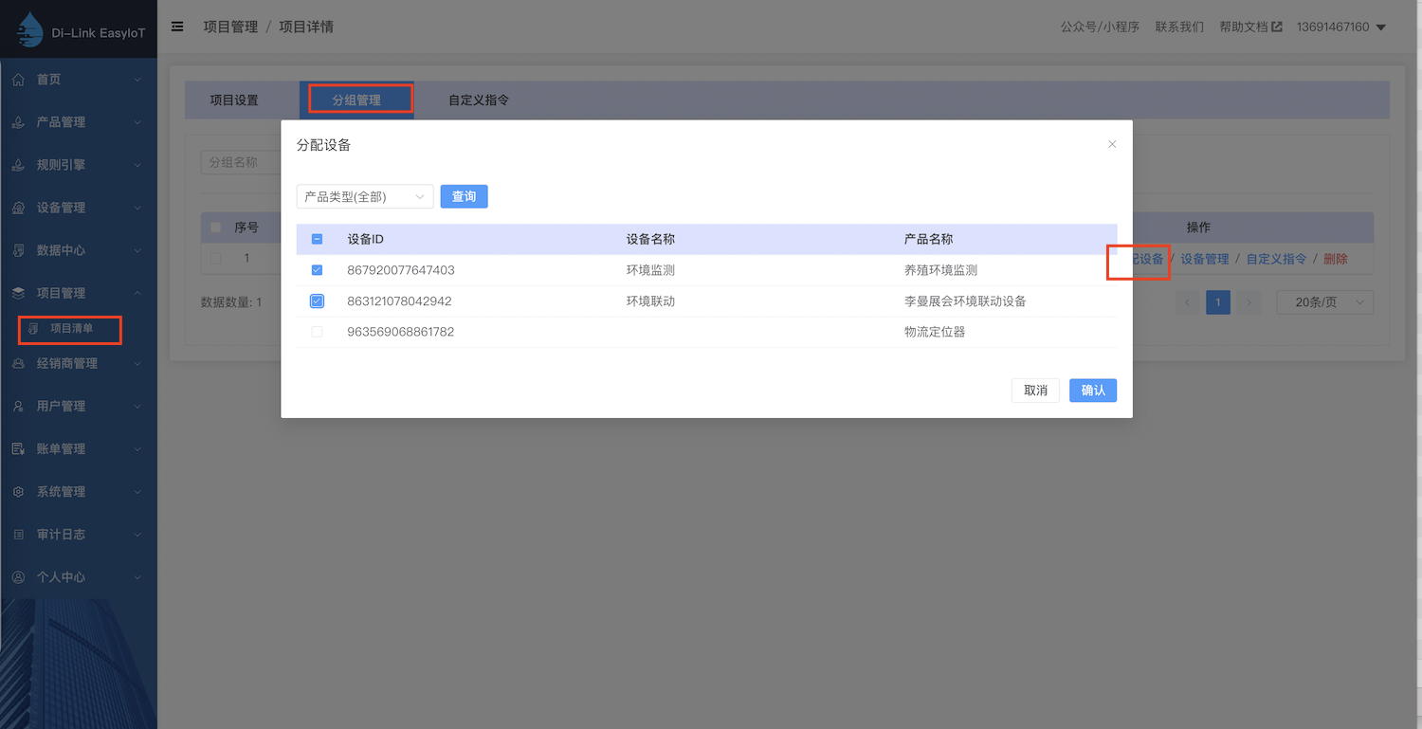Open the 20条/页 page size dropdown
This screenshot has height=729, width=1422.
tap(1323, 302)
